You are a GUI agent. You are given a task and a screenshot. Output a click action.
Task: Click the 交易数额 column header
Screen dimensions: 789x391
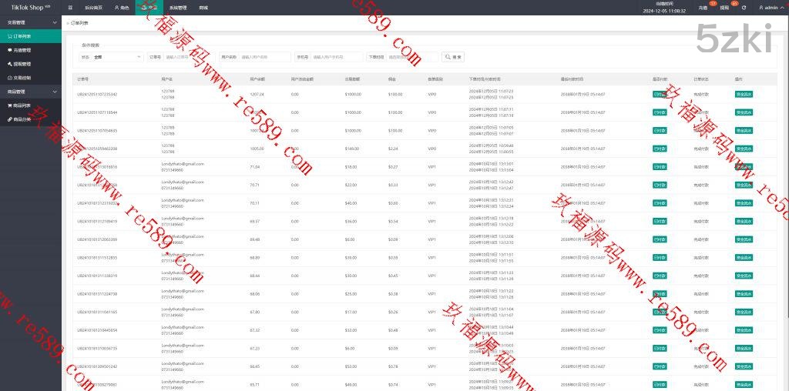click(352, 79)
